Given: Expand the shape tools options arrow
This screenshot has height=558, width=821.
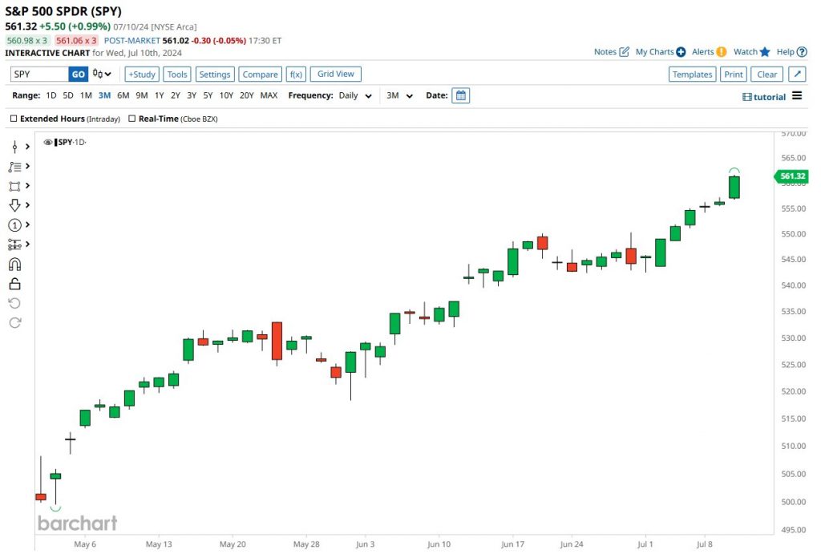Looking at the screenshot, I should (x=28, y=186).
